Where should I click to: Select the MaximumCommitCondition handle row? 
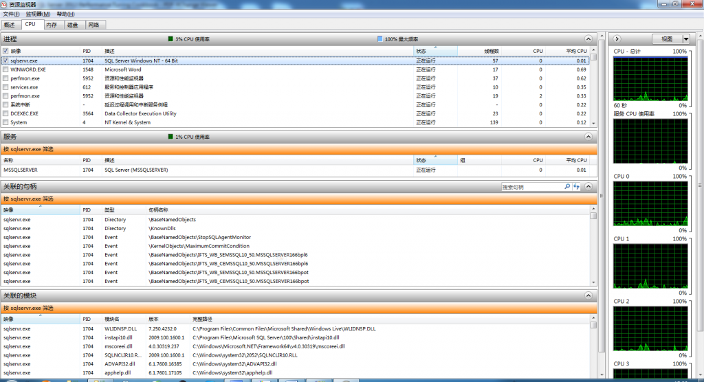(296, 246)
